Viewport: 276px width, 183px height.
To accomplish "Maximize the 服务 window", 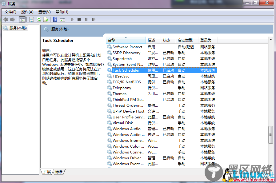I will click(255, 3).
